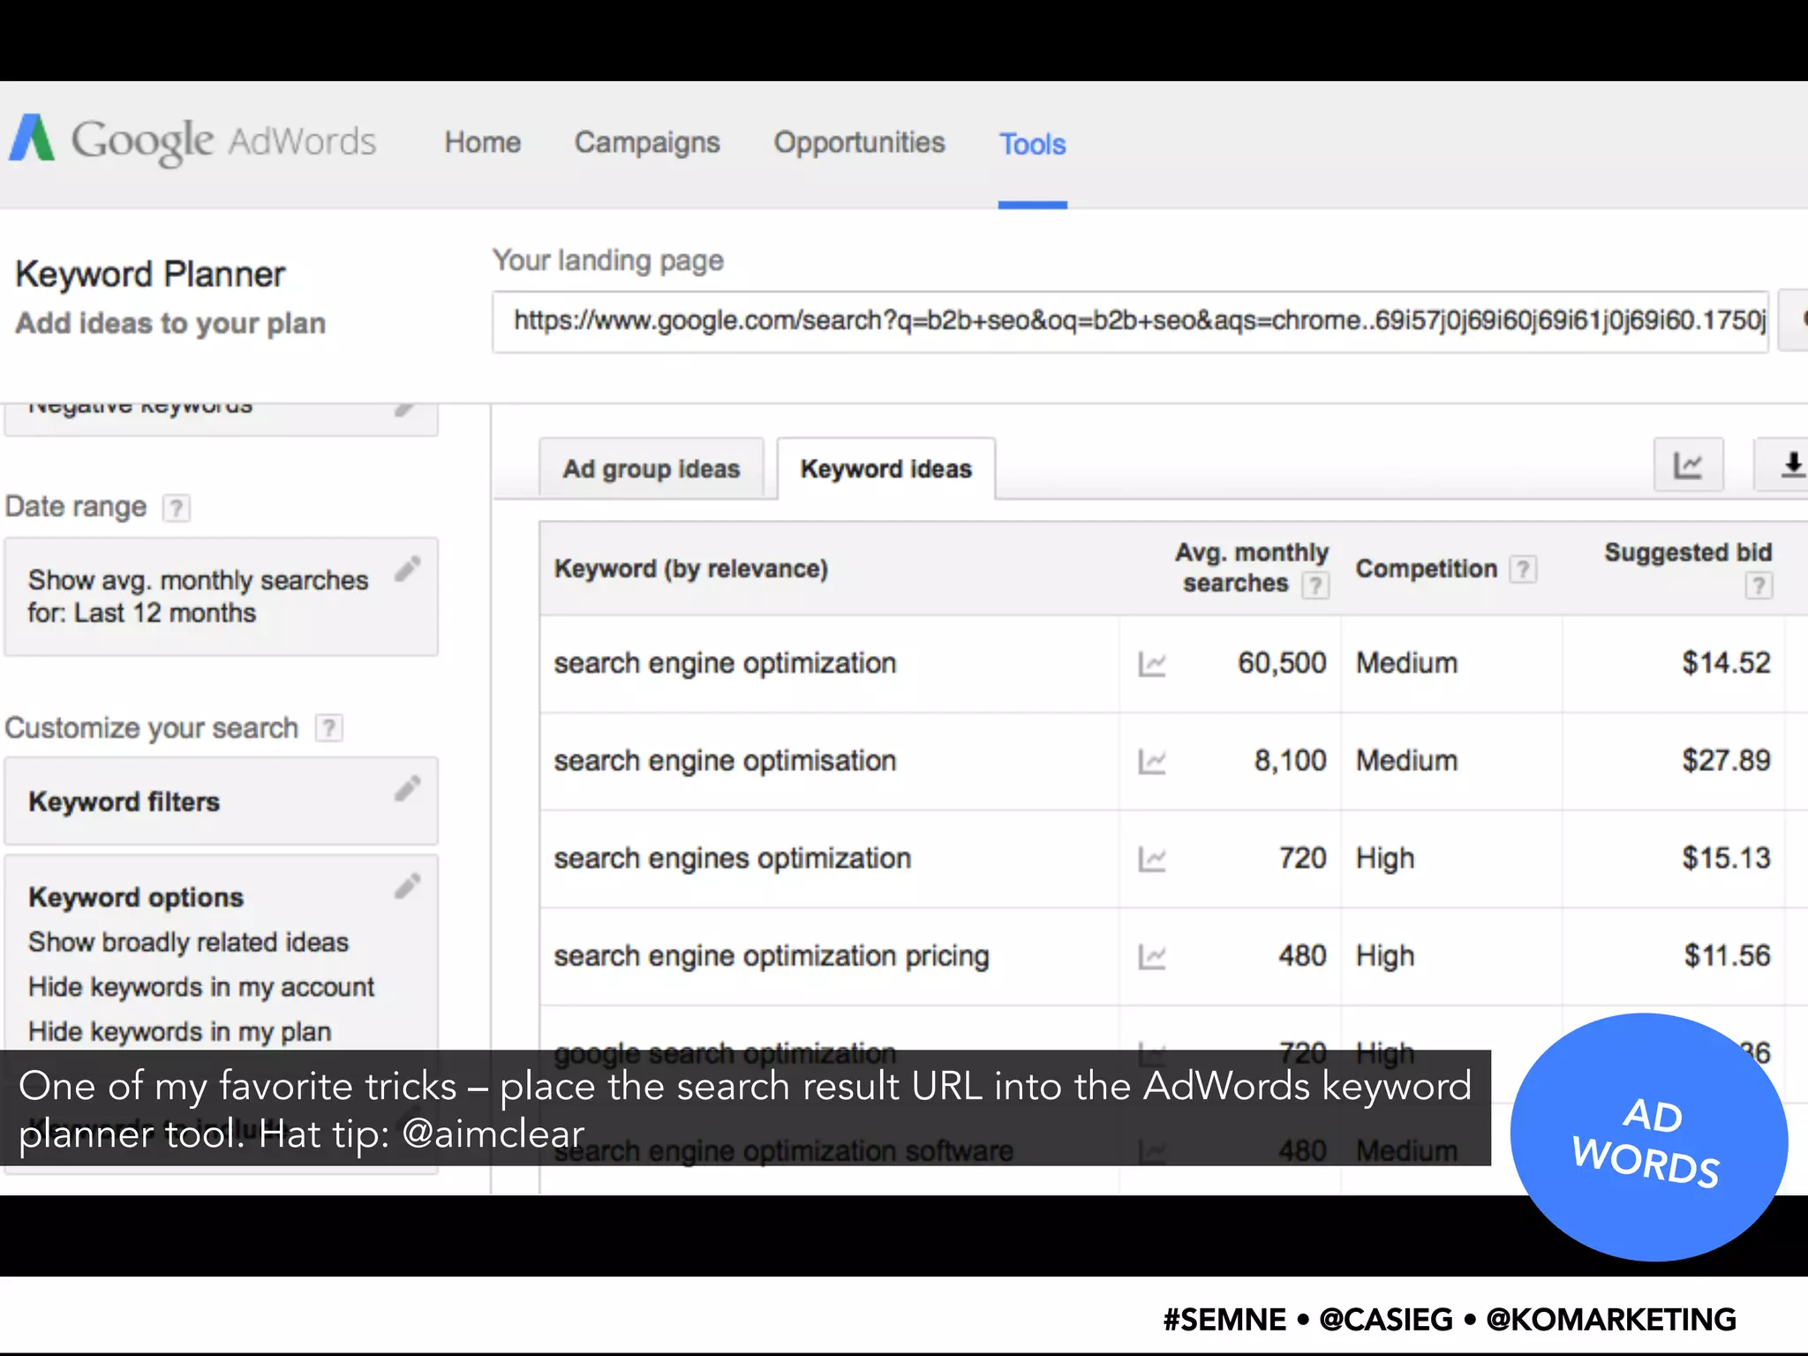
Task: Toggle the chart view icon above table
Action: click(x=1688, y=464)
